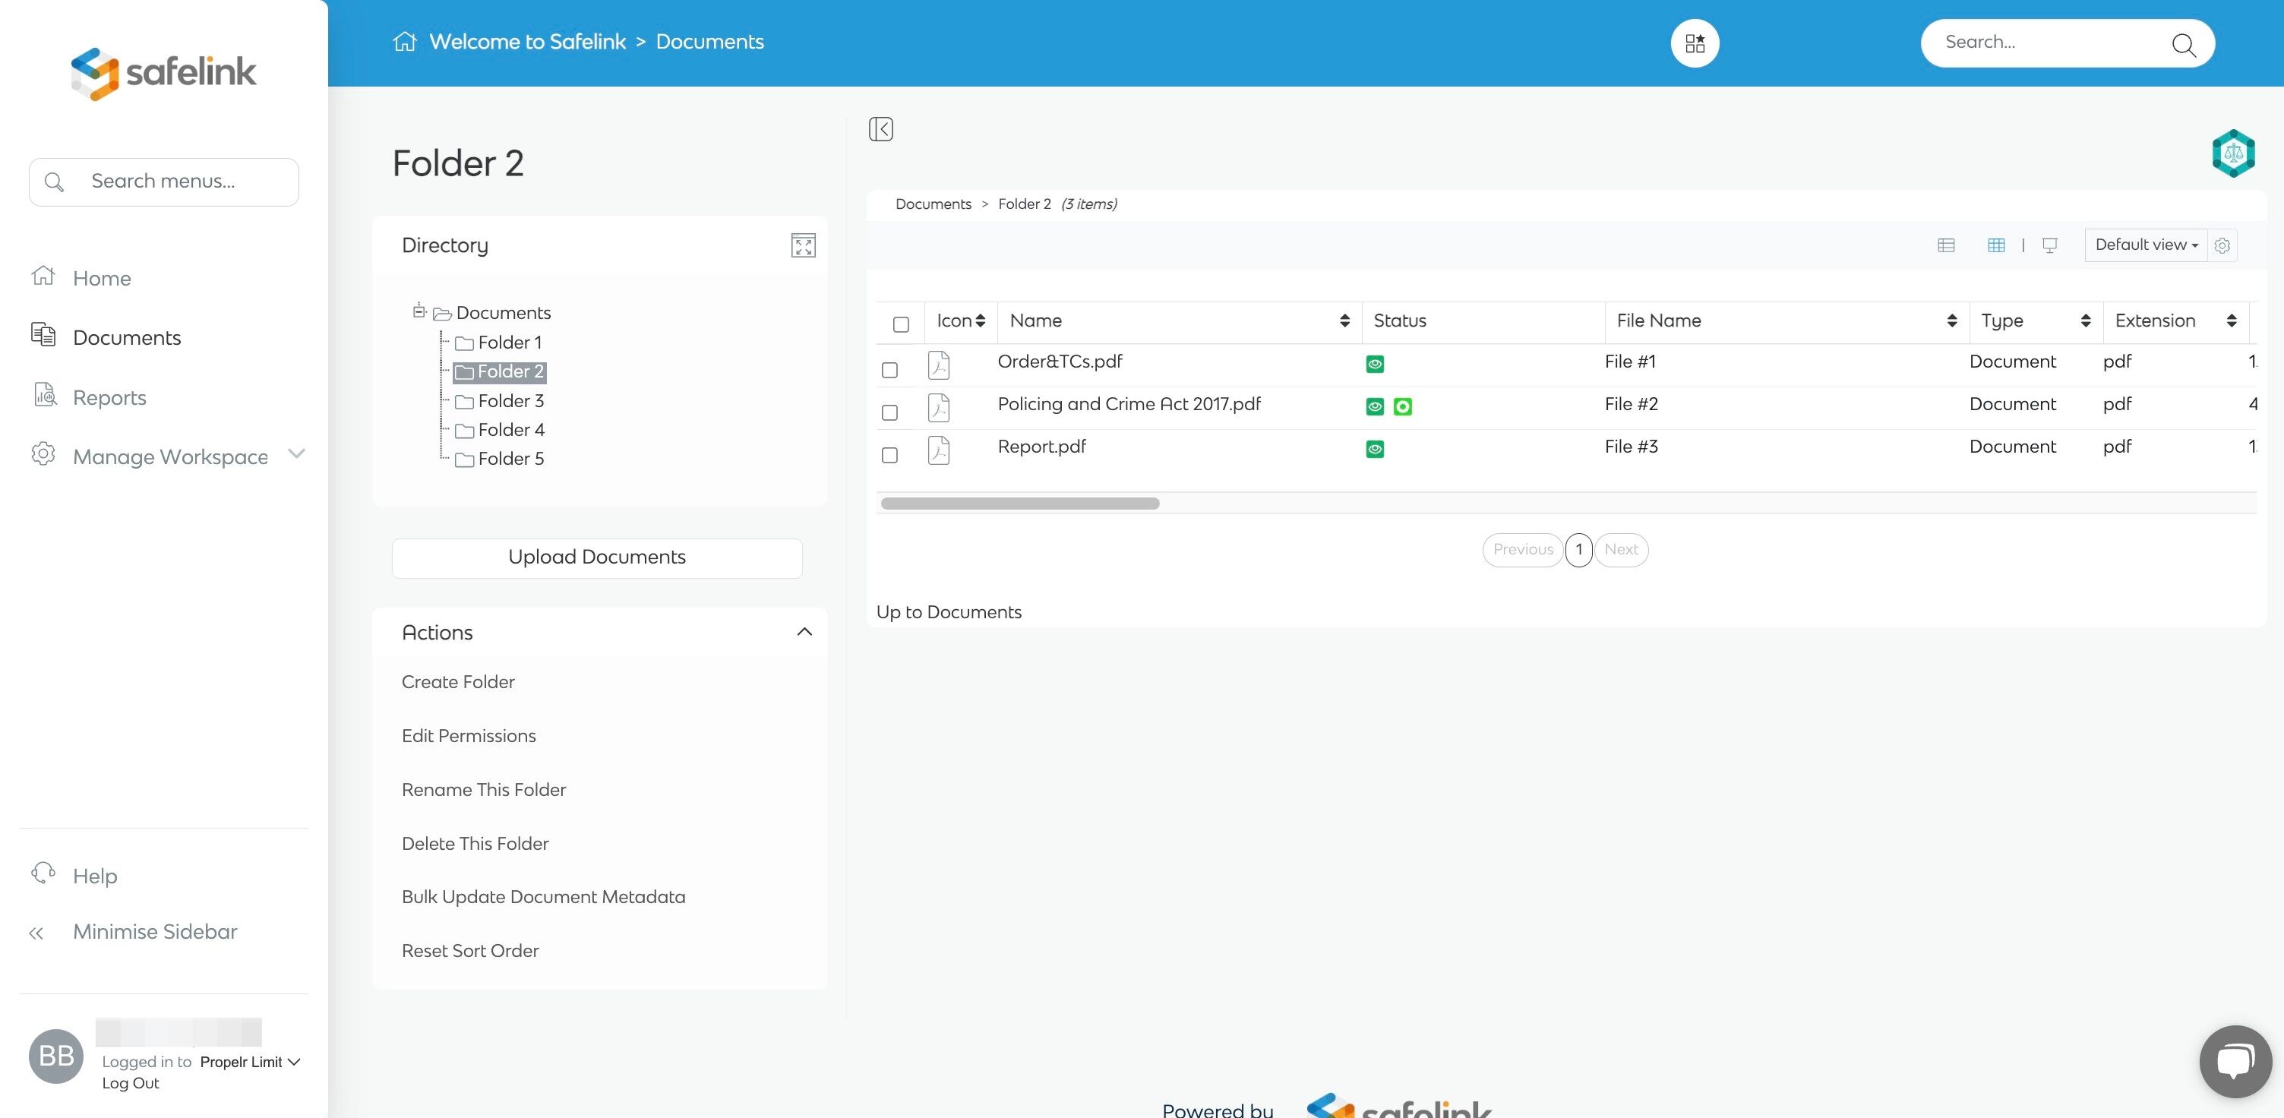This screenshot has height=1118, width=2284.
Task: Open Reports in the sidebar
Action: click(x=109, y=397)
